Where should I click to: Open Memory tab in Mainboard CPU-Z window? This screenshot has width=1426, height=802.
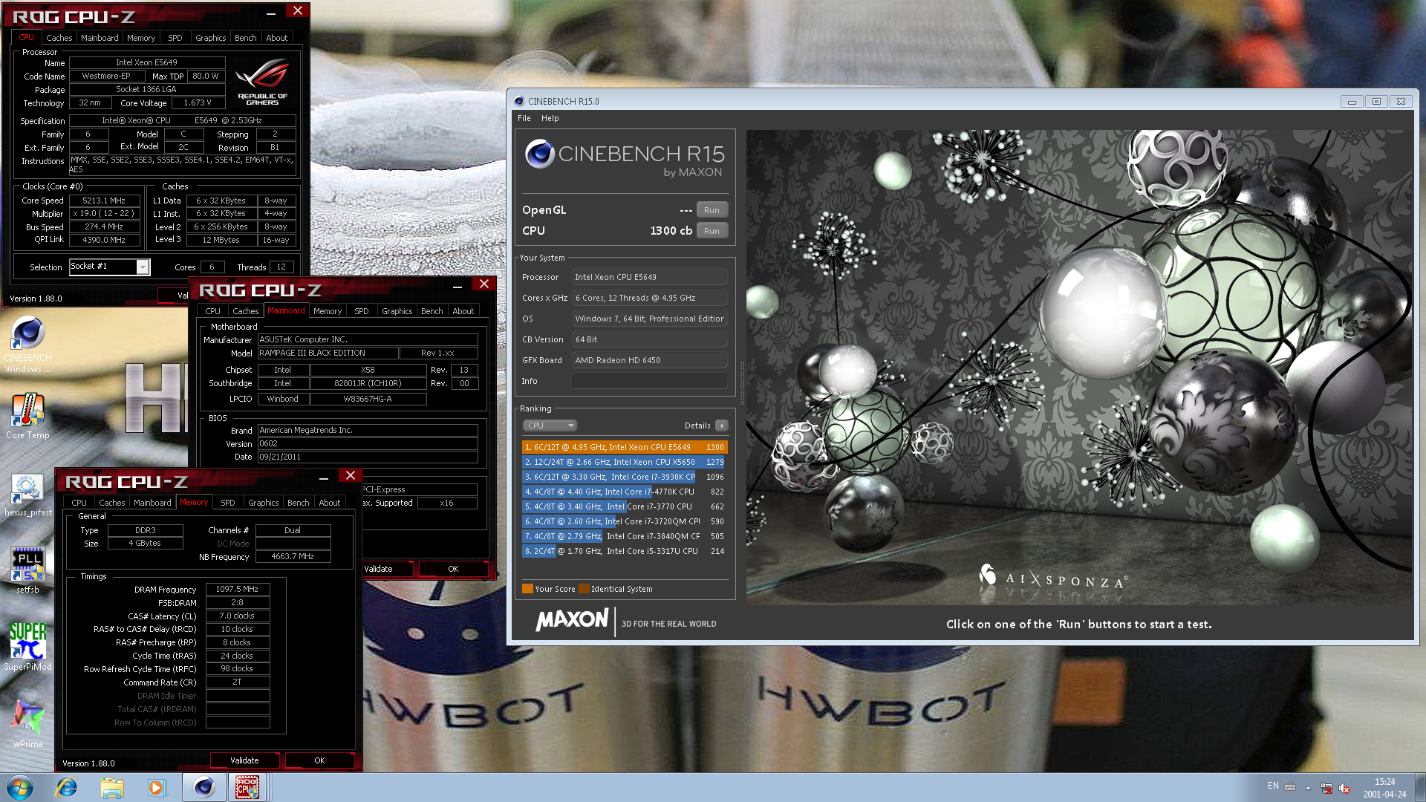328,311
